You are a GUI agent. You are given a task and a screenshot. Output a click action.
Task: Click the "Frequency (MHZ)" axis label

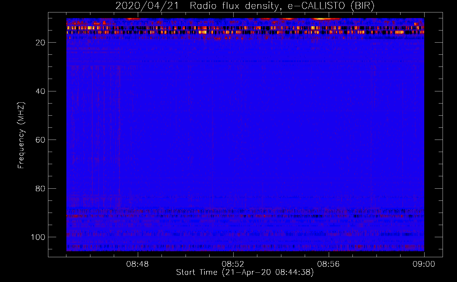click(x=21, y=135)
